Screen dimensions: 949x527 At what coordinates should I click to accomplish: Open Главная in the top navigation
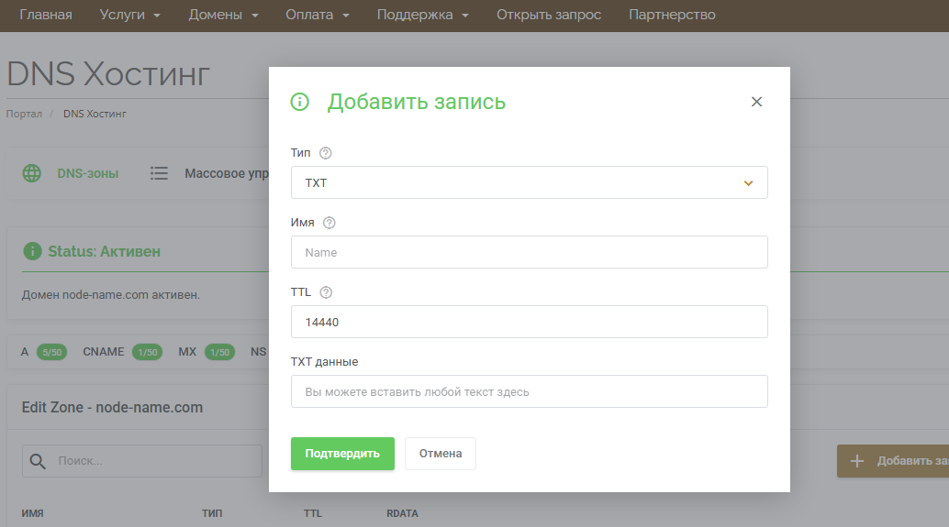[46, 15]
